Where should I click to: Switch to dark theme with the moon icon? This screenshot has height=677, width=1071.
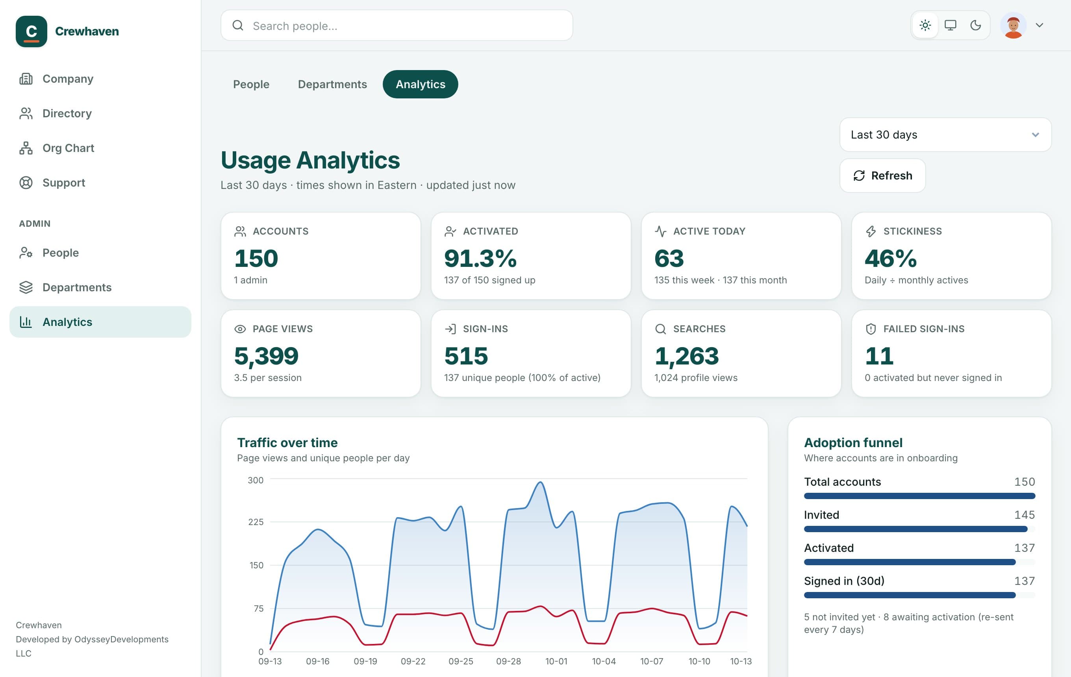click(975, 25)
